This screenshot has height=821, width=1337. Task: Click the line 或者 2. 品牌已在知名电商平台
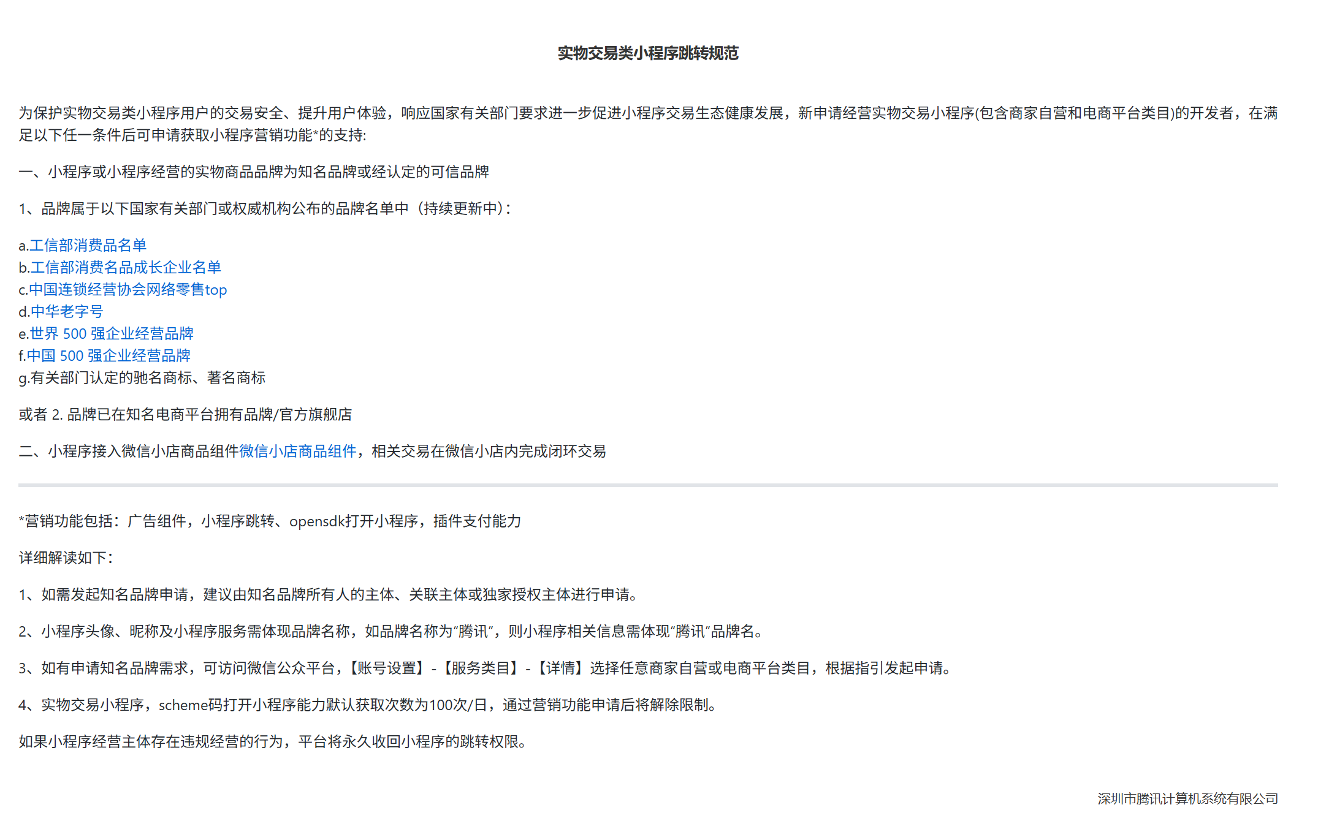point(185,415)
